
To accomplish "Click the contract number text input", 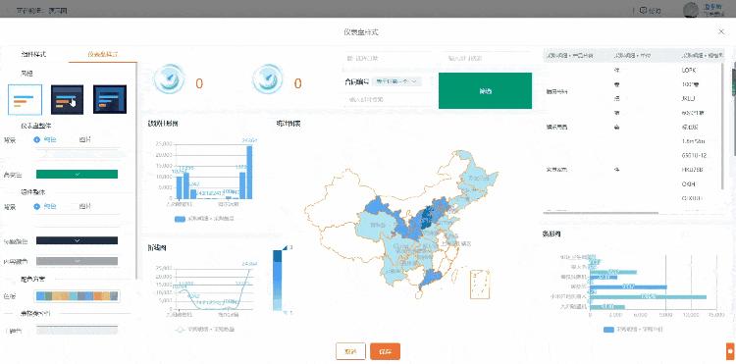I will [389, 99].
